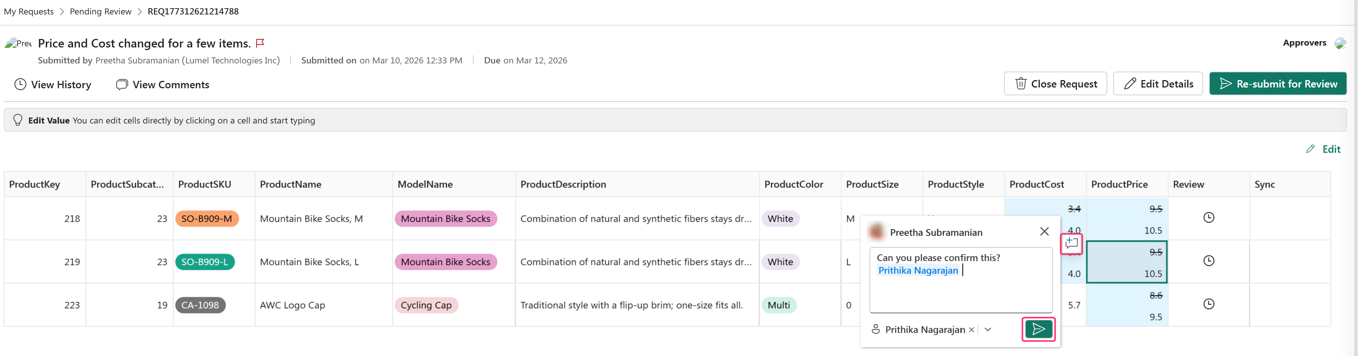
Task: Open View History
Action: [x=53, y=84]
